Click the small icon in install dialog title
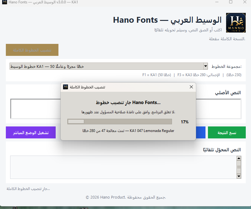Viewport: 251px width, 209px height. [x=66, y=87]
